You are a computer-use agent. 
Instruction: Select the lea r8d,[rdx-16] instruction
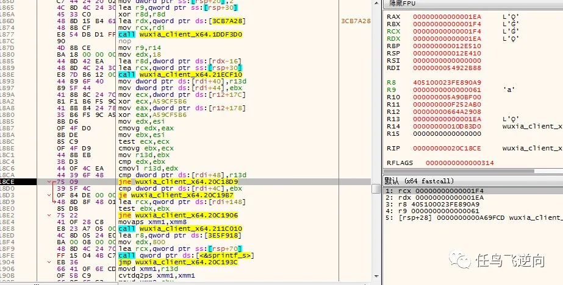point(180,62)
